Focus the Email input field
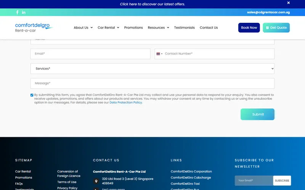Image resolution: width=305 pixels, height=190 pixels. [x=90, y=54]
